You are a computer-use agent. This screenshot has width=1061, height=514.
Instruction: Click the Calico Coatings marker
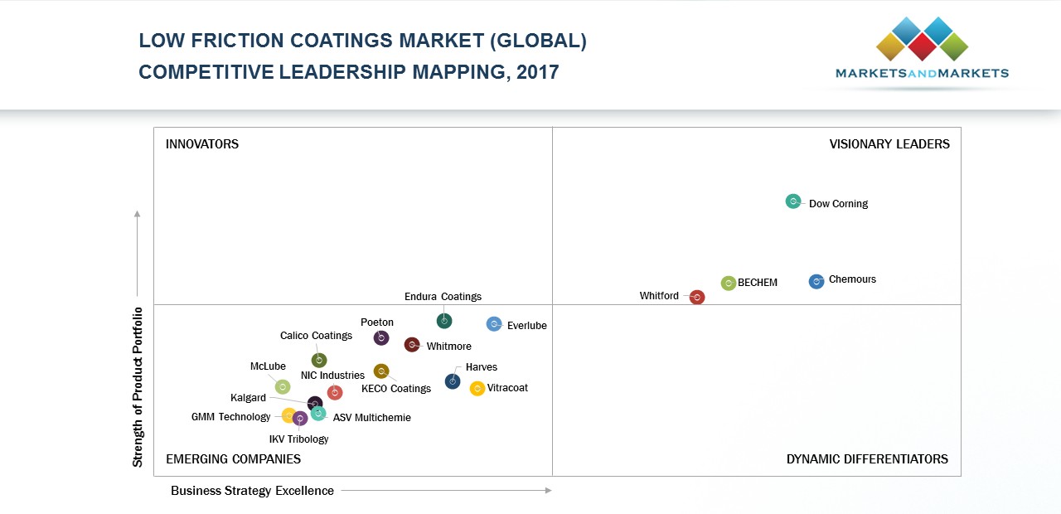tap(319, 361)
